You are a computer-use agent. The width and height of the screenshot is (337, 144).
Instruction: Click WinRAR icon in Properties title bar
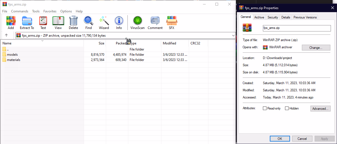pos(241,8)
